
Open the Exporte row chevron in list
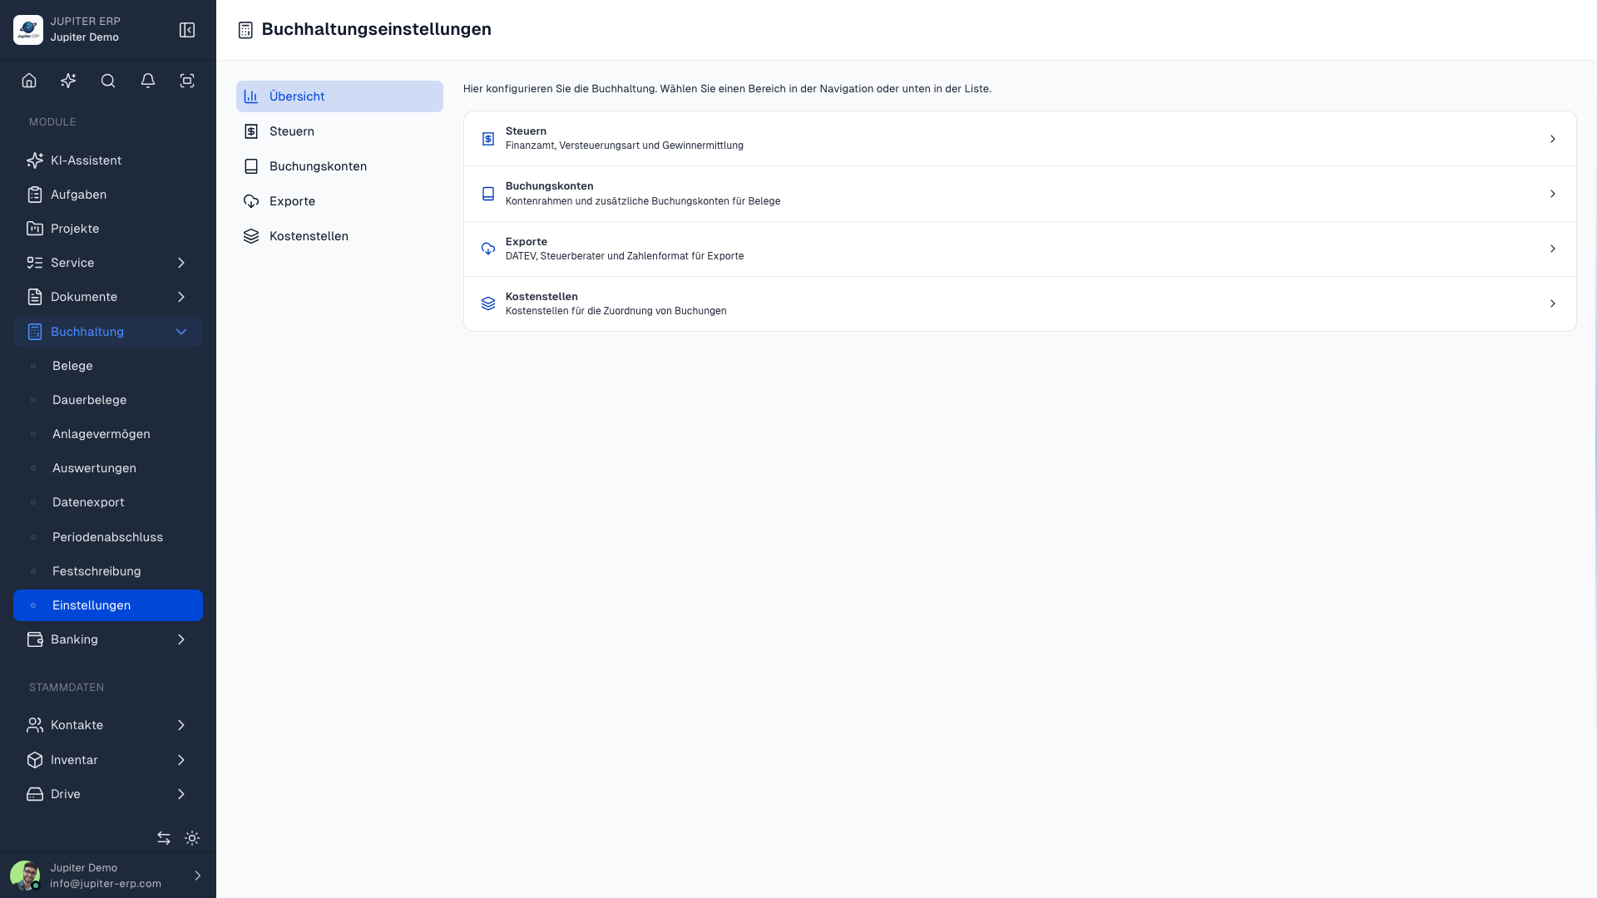coord(1552,249)
